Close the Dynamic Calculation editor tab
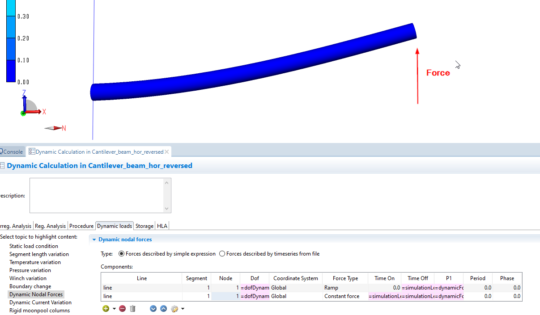540x315 pixels. 167,152
